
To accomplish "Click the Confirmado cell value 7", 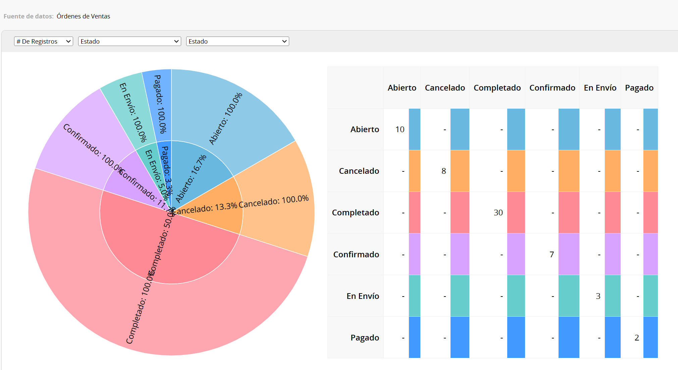I will (552, 255).
